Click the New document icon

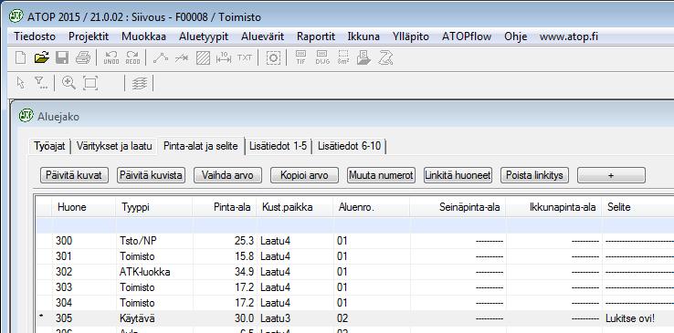pyautogui.click(x=20, y=57)
